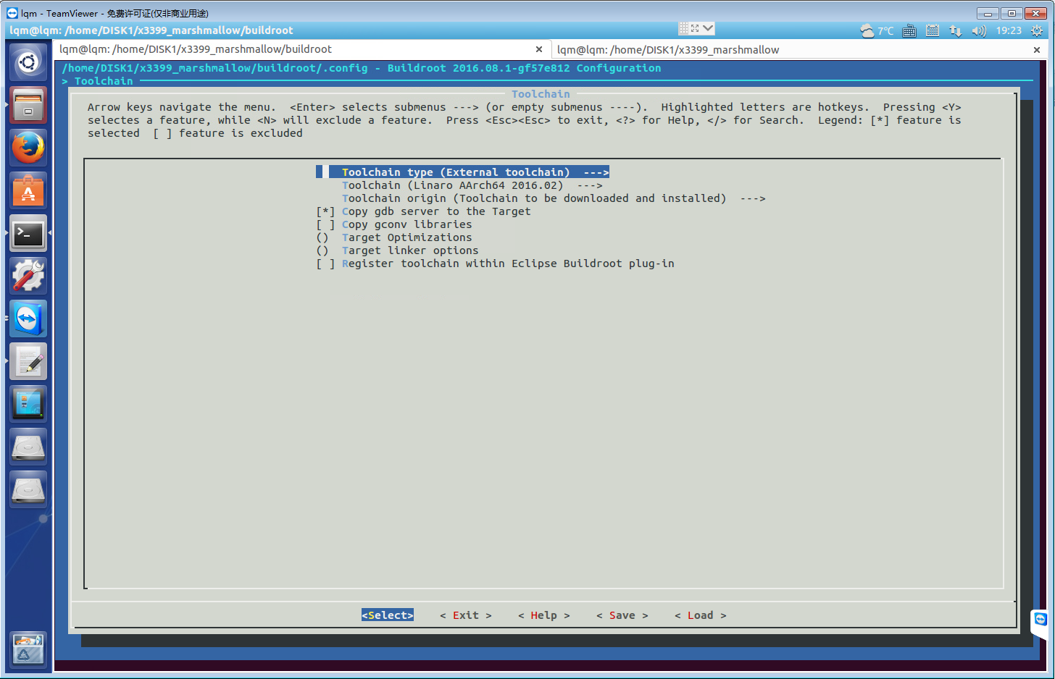This screenshot has width=1055, height=679.
Task: Open System Settings wrench-and-gear icon
Action: pos(28,276)
